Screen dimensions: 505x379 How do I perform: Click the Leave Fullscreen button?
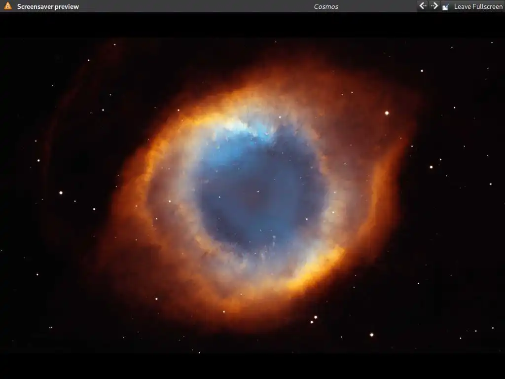pyautogui.click(x=472, y=6)
